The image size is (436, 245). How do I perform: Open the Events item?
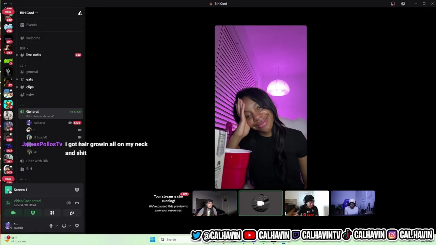pyautogui.click(x=50, y=25)
